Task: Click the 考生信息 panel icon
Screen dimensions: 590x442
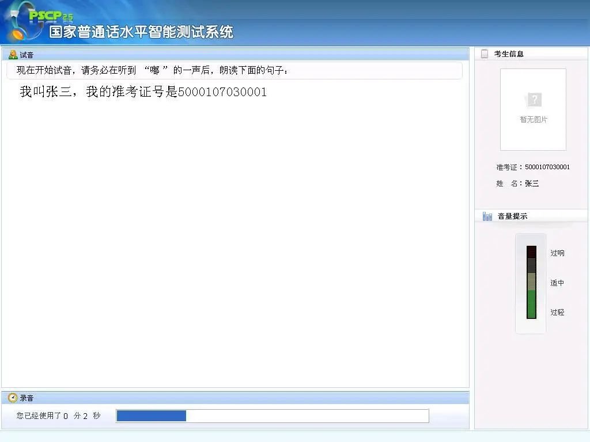Action: 485,54
